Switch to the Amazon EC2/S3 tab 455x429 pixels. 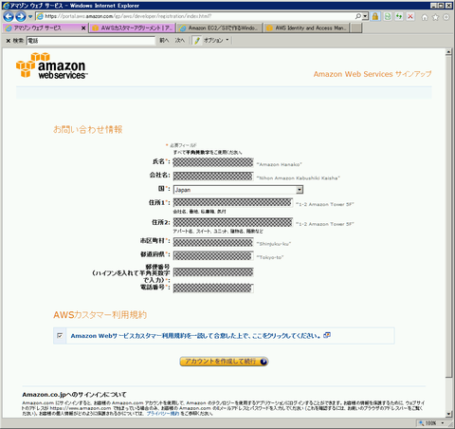click(x=219, y=28)
